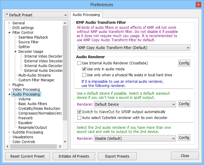
Task: Select Internal Video Decoder tree item
Action: pos(43,56)
